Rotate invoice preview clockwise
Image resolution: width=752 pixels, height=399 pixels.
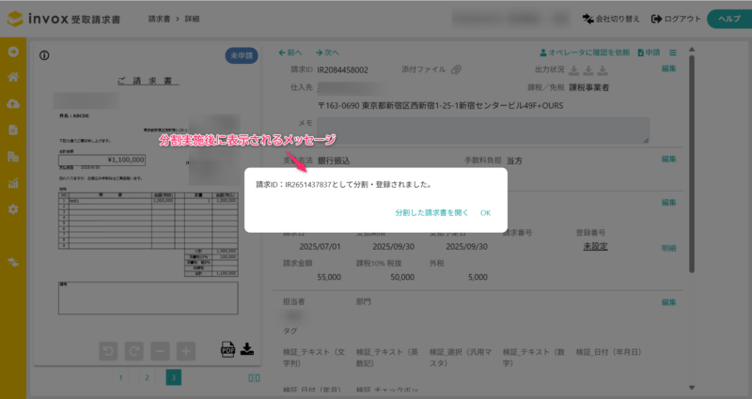tap(134, 351)
